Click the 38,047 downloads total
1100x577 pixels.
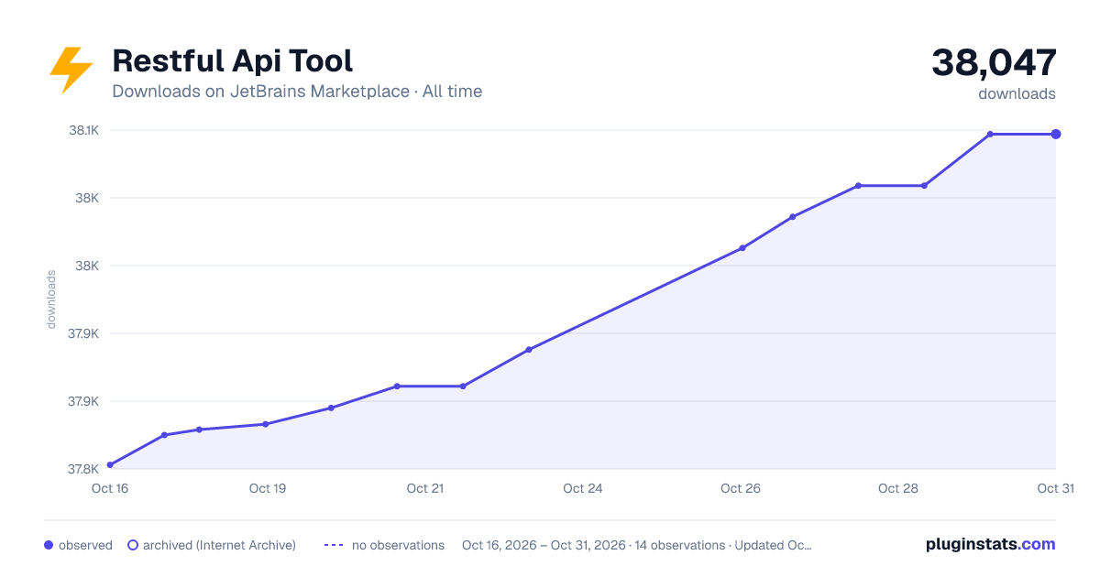pos(994,63)
